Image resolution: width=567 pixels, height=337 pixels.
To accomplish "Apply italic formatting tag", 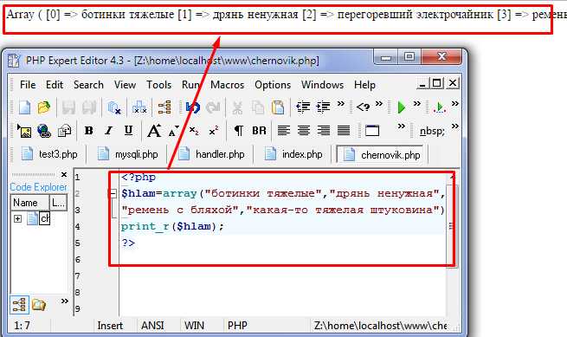I will (108, 131).
